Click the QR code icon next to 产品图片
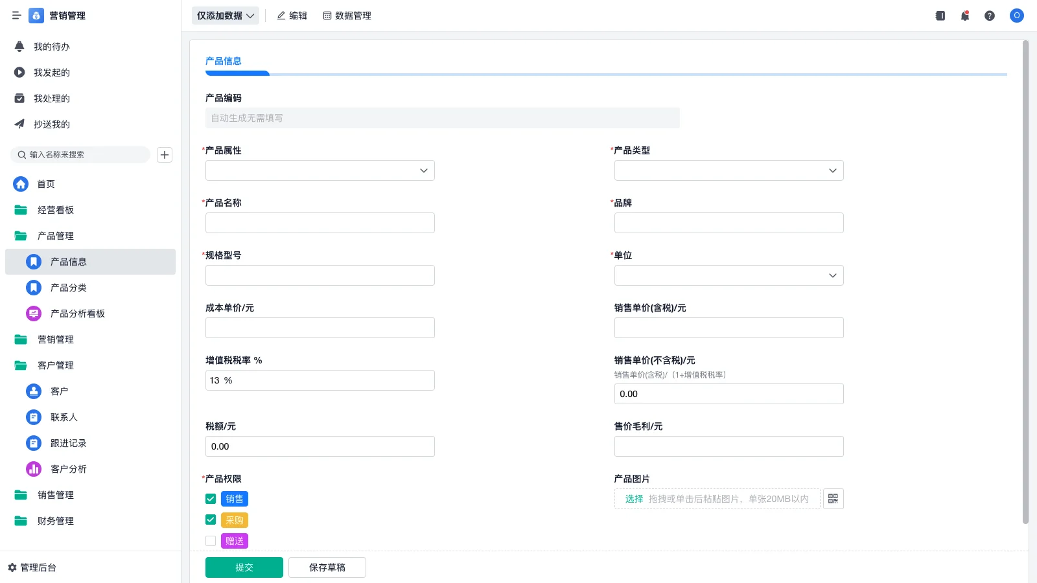The width and height of the screenshot is (1037, 583). [x=833, y=499]
